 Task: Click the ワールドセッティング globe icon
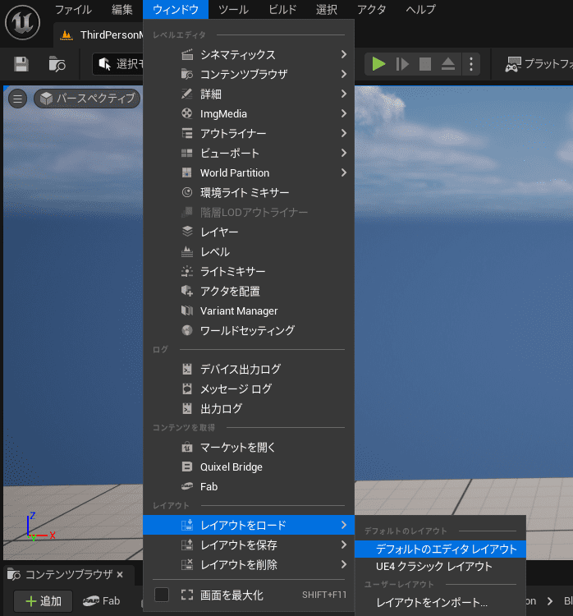[187, 330]
